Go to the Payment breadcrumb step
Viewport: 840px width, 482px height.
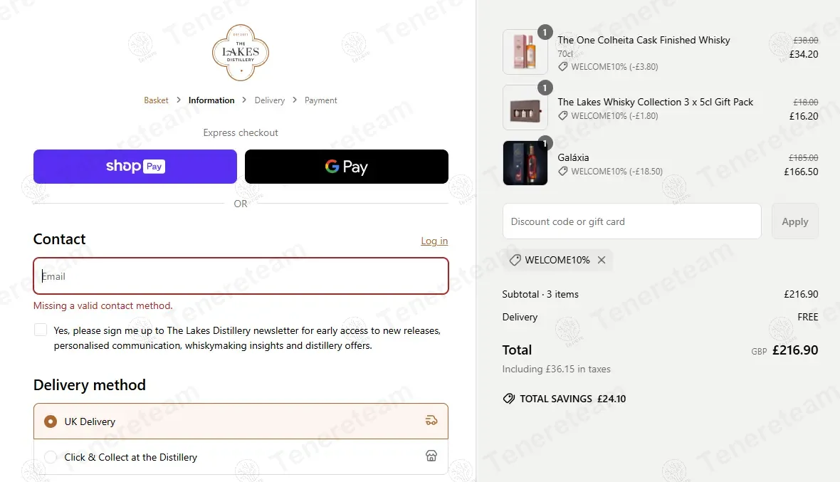pos(320,100)
